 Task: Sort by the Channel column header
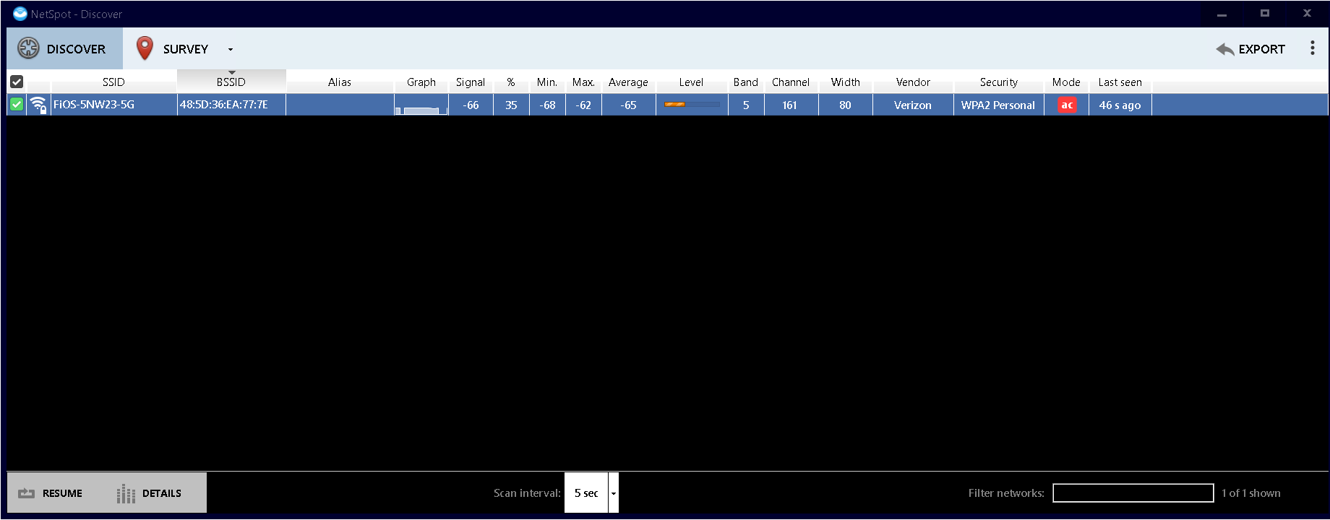pyautogui.click(x=791, y=82)
